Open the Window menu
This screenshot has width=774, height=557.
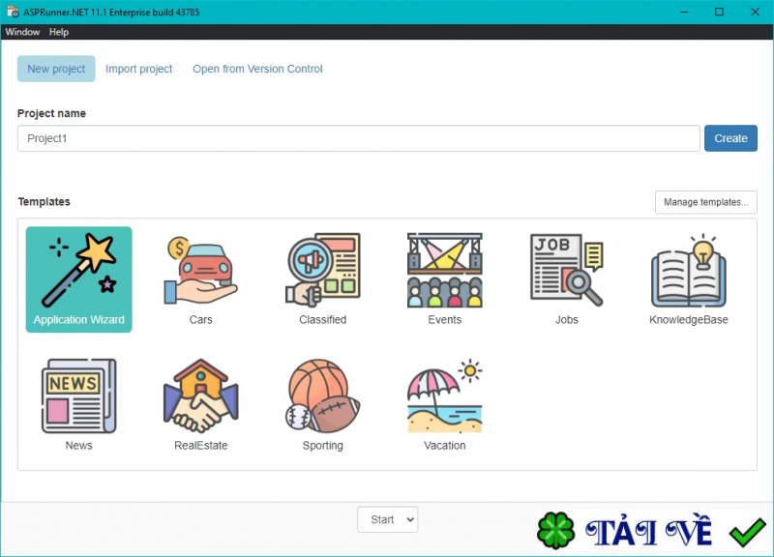(x=22, y=32)
